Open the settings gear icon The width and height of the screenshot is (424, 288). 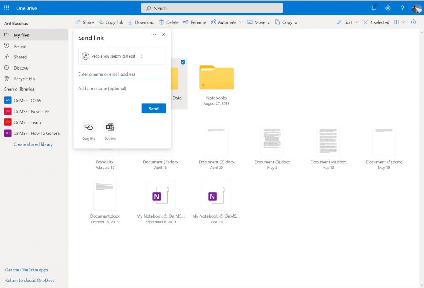[x=388, y=8]
